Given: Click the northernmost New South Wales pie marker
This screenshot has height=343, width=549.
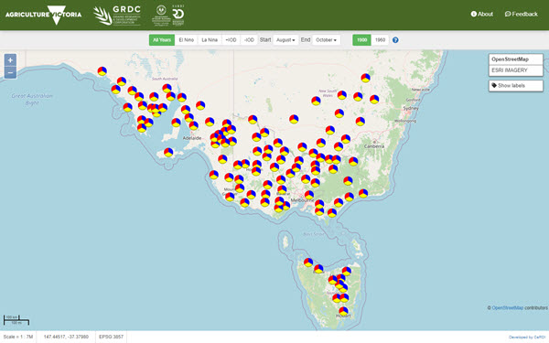Looking at the screenshot, I should (365, 78).
